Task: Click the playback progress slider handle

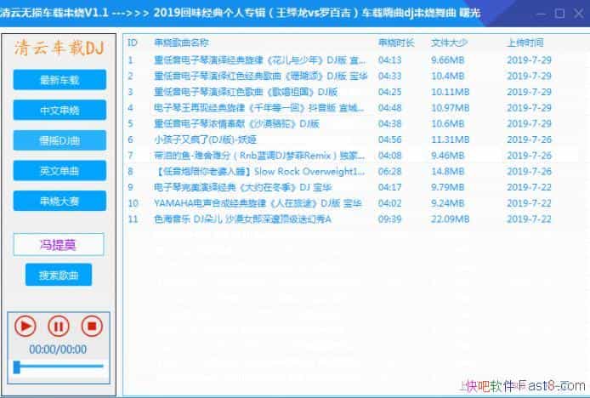Action: pyautogui.click(x=16, y=367)
